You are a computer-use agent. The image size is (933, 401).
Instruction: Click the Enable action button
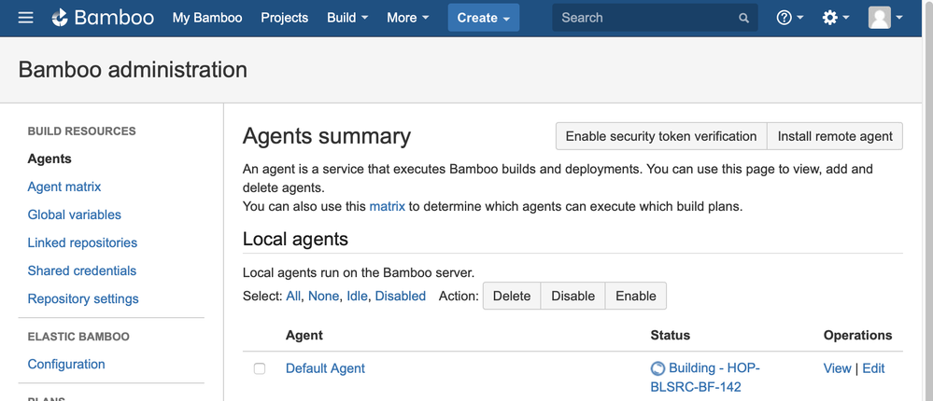(636, 296)
